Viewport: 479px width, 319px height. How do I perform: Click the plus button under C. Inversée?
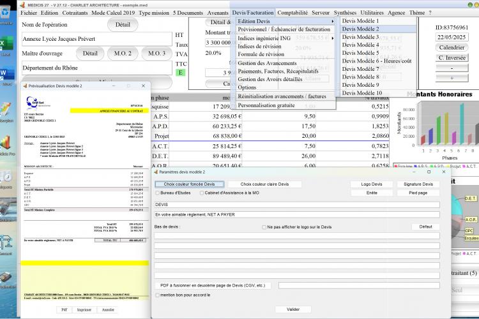pyautogui.click(x=452, y=78)
